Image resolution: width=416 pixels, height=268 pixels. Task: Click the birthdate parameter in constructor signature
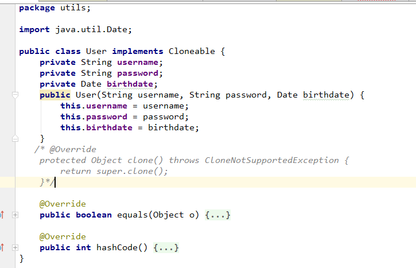(326, 95)
